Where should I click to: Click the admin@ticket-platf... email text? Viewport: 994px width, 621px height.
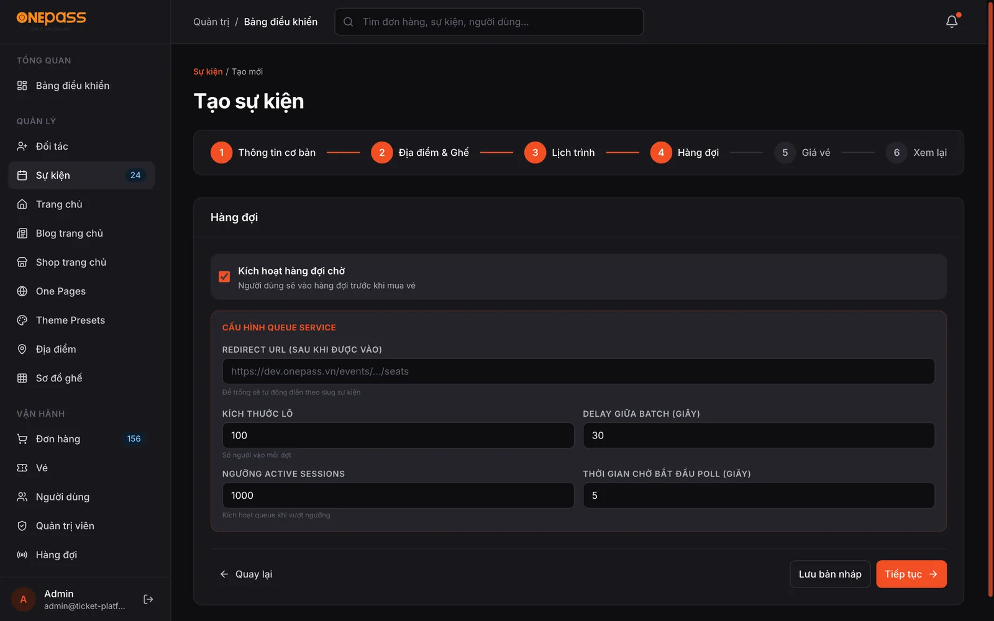pyautogui.click(x=84, y=606)
